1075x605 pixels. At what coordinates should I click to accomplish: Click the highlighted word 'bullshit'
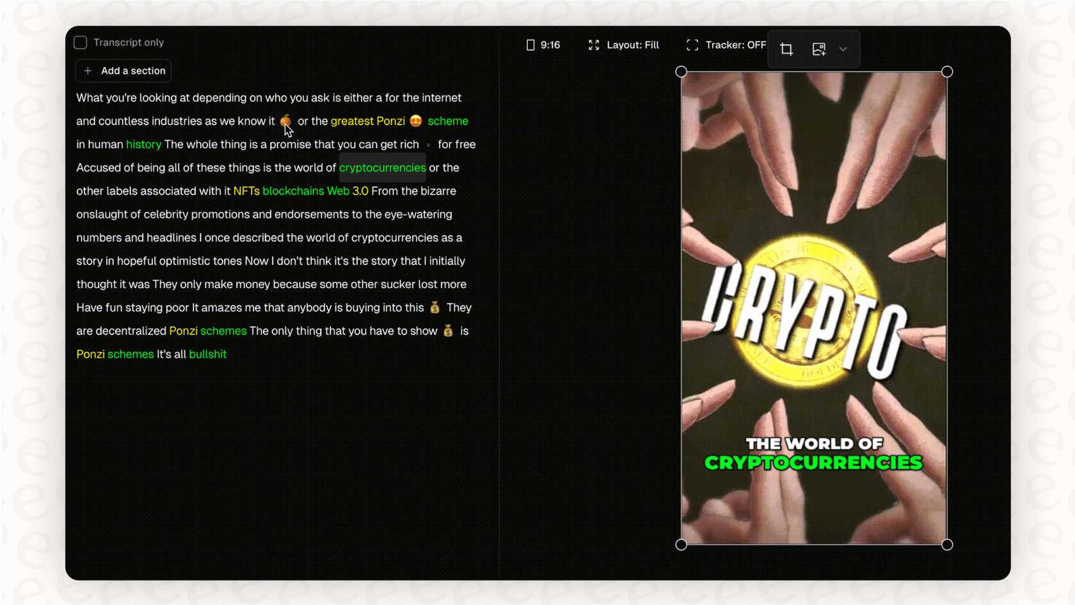[x=208, y=354]
